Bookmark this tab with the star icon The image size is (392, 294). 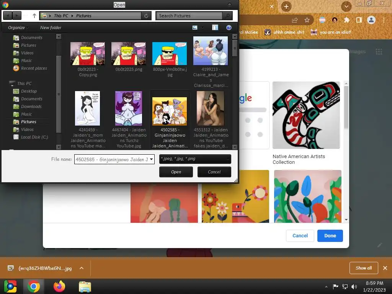pos(307,20)
